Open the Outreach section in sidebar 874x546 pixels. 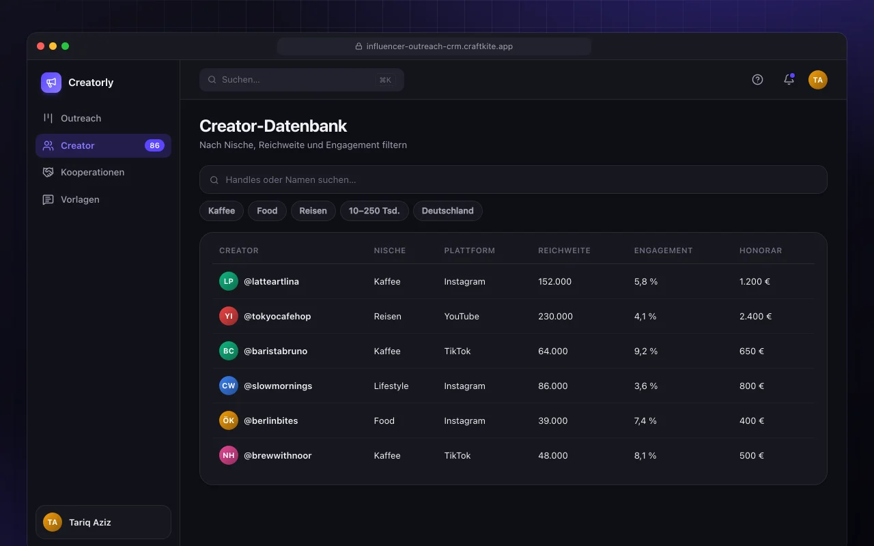[x=103, y=118]
